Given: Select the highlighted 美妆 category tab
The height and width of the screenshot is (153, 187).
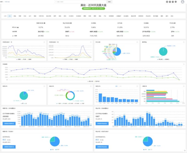Looking at the screenshot, I should [10, 16].
